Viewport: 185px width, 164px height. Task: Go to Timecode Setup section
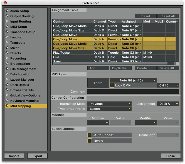click(23, 32)
